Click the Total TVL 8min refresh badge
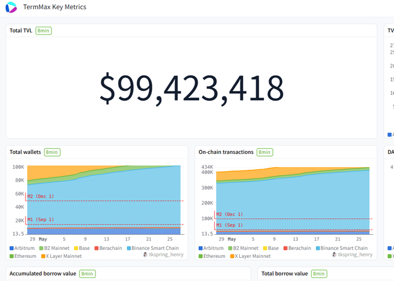This screenshot has width=394, height=281. pyautogui.click(x=43, y=31)
